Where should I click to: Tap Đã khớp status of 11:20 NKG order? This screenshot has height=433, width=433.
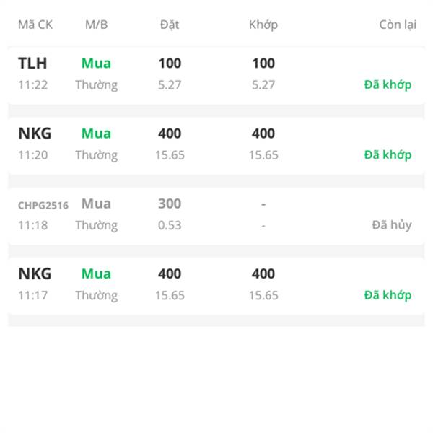[x=388, y=154]
